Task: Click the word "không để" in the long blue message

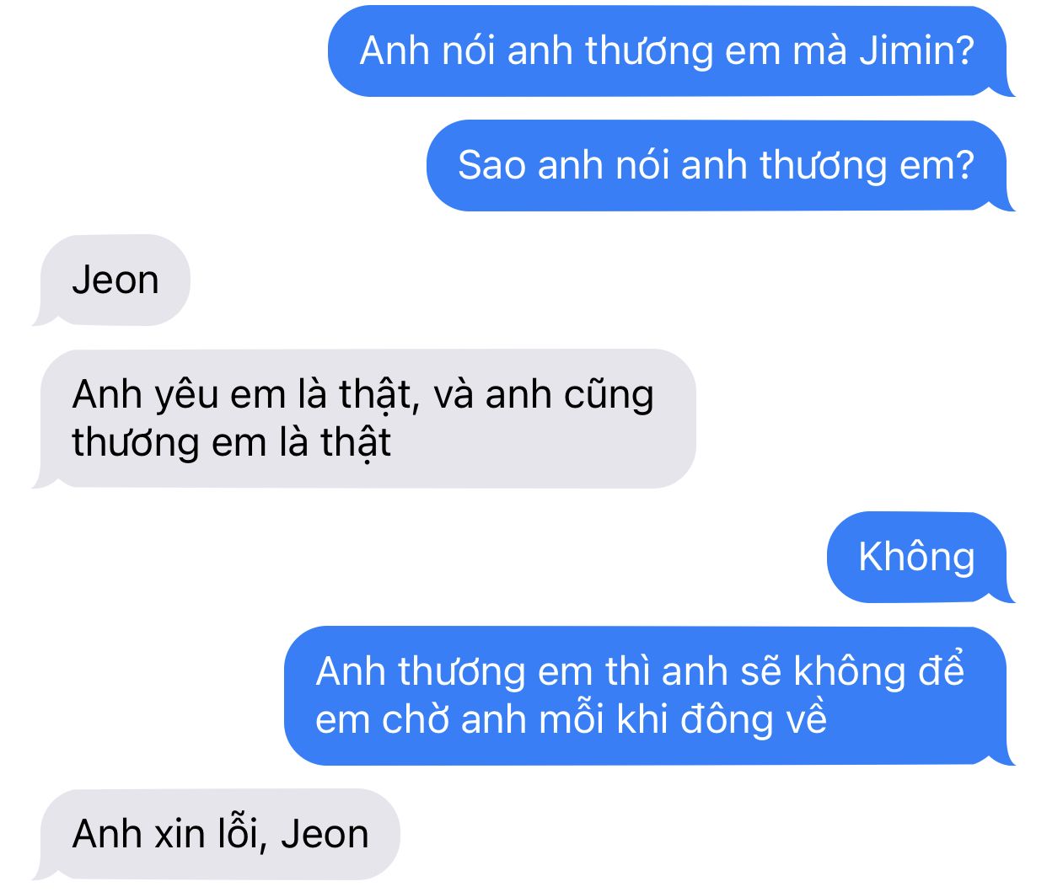Action: (x=879, y=671)
